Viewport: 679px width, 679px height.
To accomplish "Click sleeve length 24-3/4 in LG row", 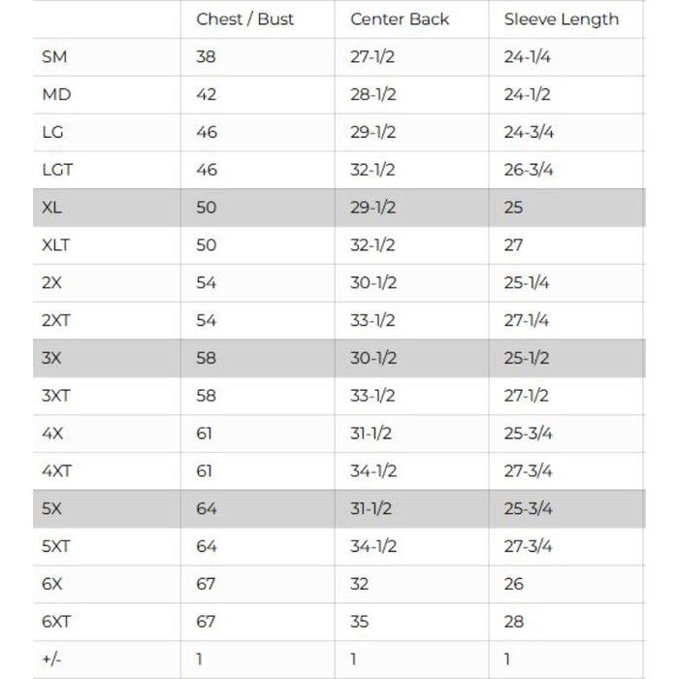I will [529, 132].
